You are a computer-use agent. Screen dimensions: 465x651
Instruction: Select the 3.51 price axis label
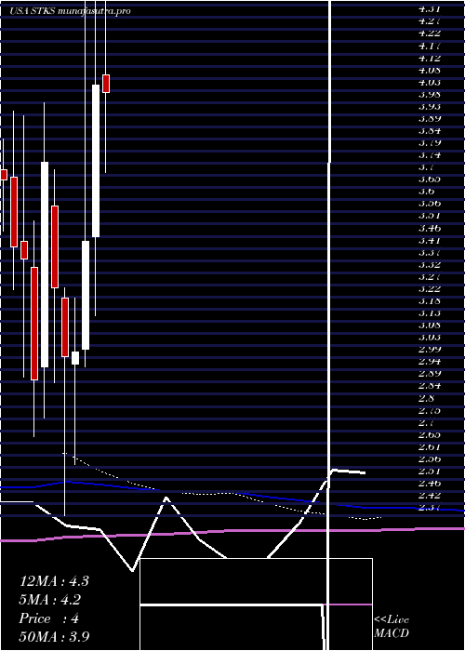click(430, 216)
